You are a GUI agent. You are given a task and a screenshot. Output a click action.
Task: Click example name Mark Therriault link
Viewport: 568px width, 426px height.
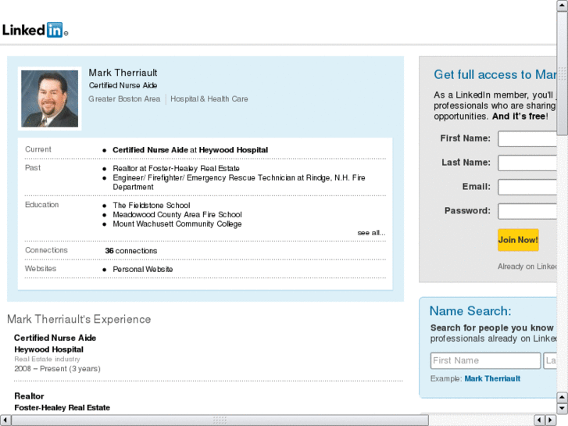(492, 379)
